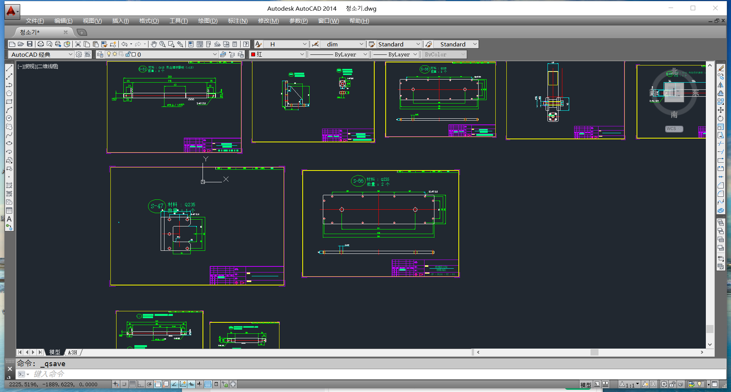
Task: Open the table style Standard dropdown
Action: tap(399, 44)
